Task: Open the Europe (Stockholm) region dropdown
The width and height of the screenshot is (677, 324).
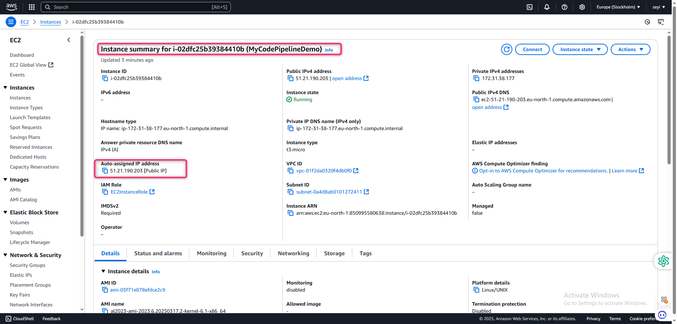Action: click(x=618, y=7)
